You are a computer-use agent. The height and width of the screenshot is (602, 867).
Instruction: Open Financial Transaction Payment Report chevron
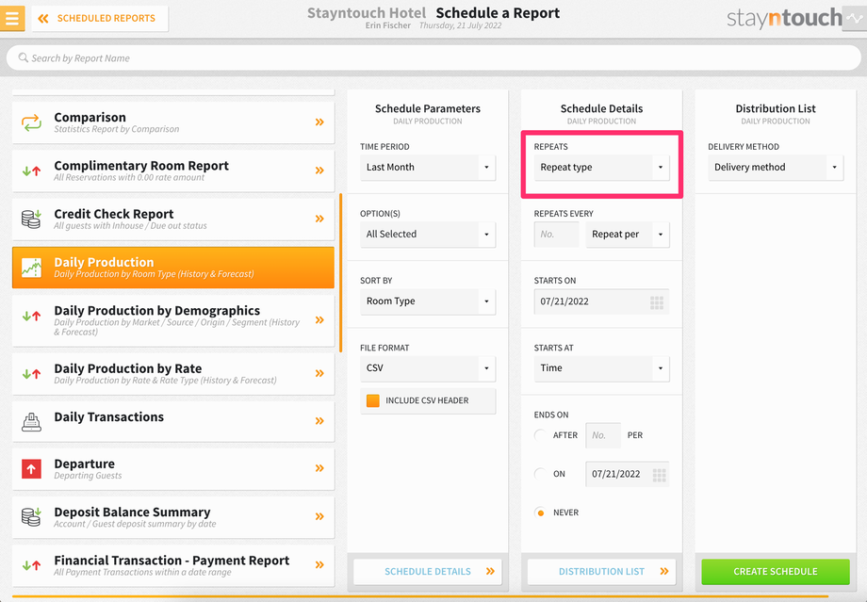319,564
